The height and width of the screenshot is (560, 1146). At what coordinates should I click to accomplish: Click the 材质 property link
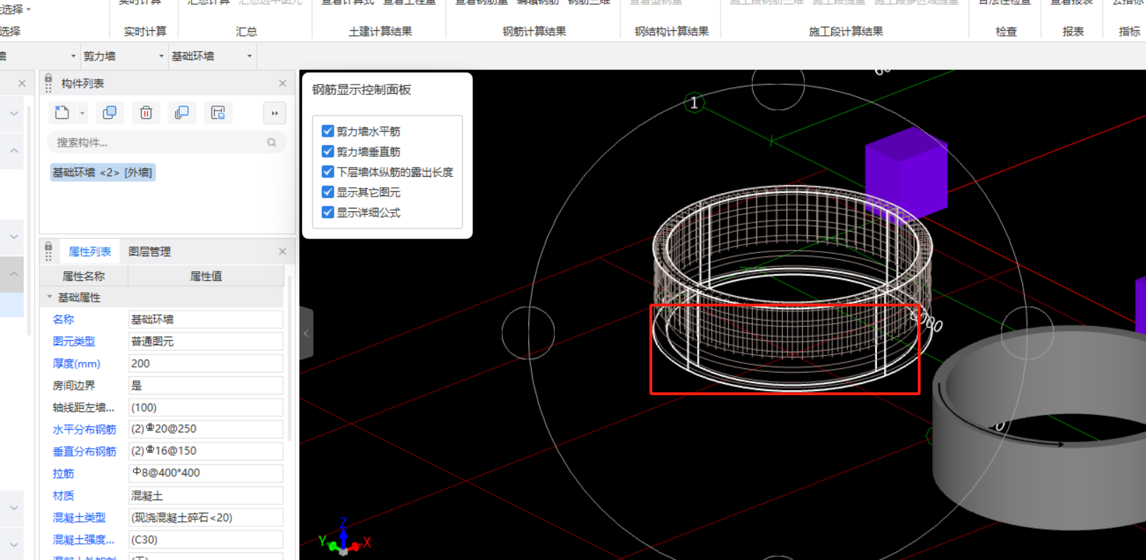pos(63,495)
